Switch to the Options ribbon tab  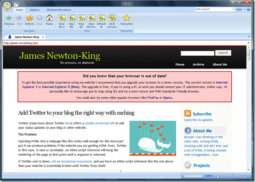tap(34, 9)
